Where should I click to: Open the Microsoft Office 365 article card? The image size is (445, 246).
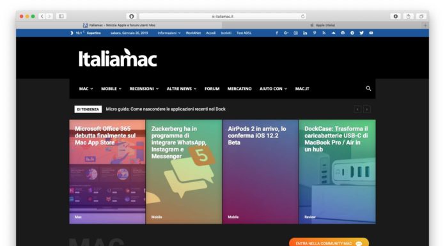point(107,172)
